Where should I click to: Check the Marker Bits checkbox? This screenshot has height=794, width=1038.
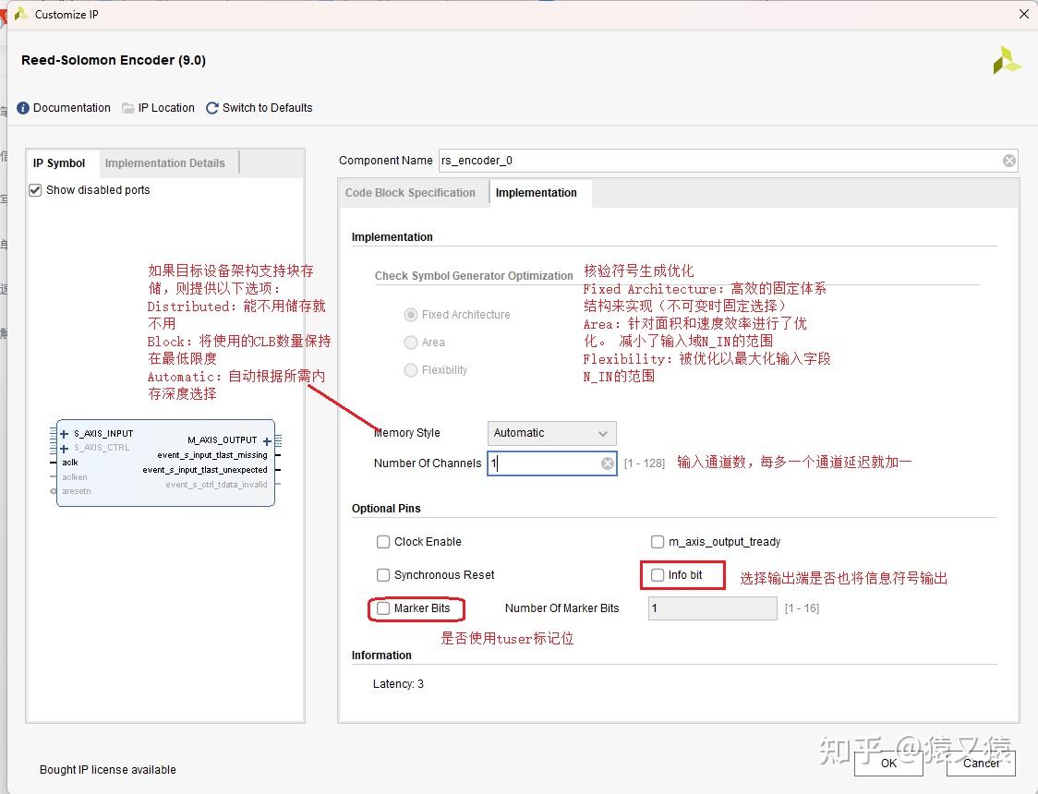(x=383, y=608)
